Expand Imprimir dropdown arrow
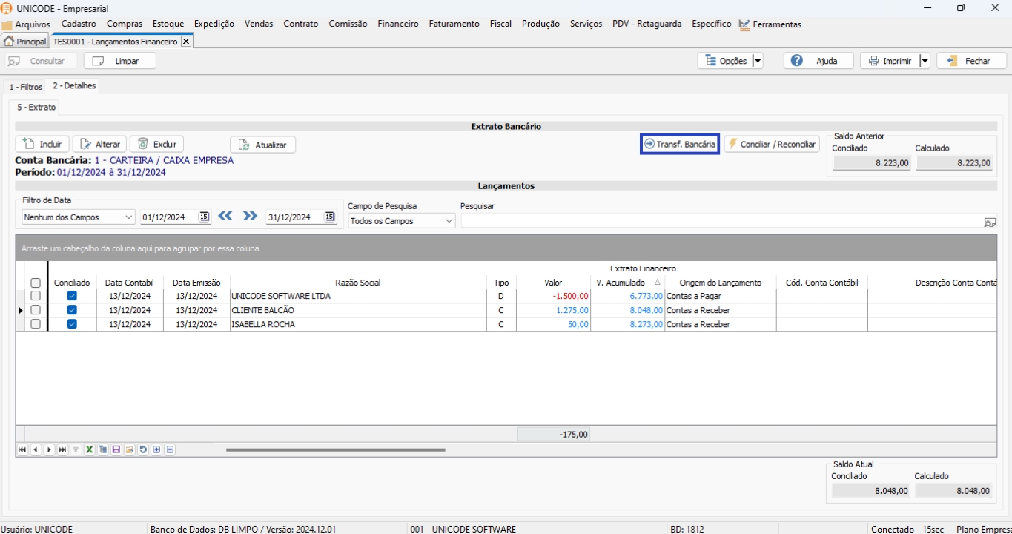This screenshot has height=534, width=1012. coord(925,61)
